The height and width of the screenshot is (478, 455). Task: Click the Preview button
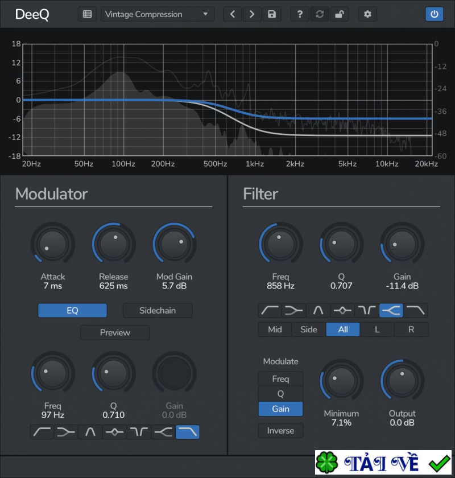coord(115,332)
